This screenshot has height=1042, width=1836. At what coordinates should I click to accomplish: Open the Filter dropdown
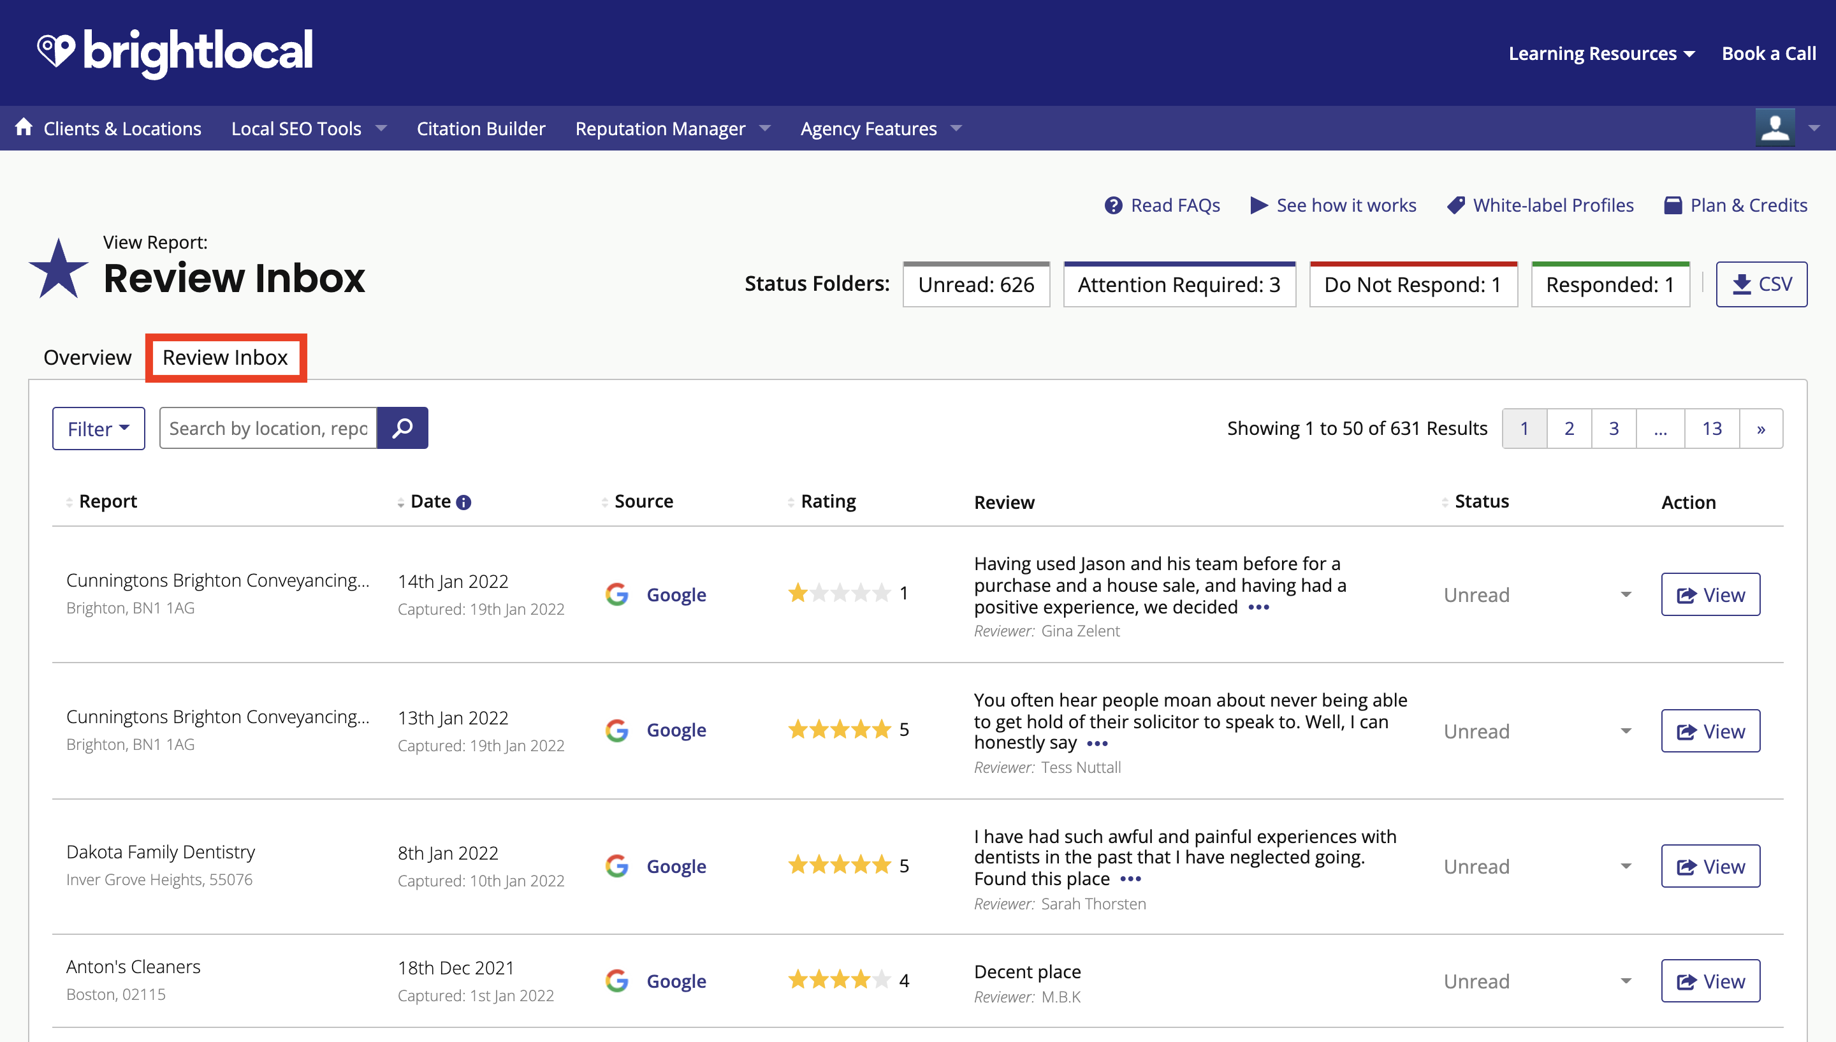pos(98,429)
